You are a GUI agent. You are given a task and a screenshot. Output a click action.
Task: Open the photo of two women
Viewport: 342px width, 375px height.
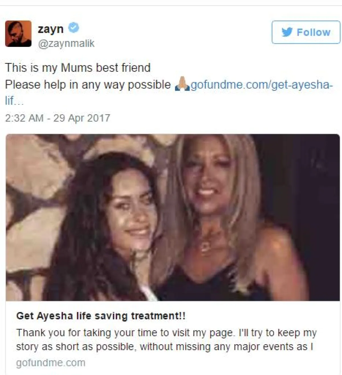pos(173,217)
